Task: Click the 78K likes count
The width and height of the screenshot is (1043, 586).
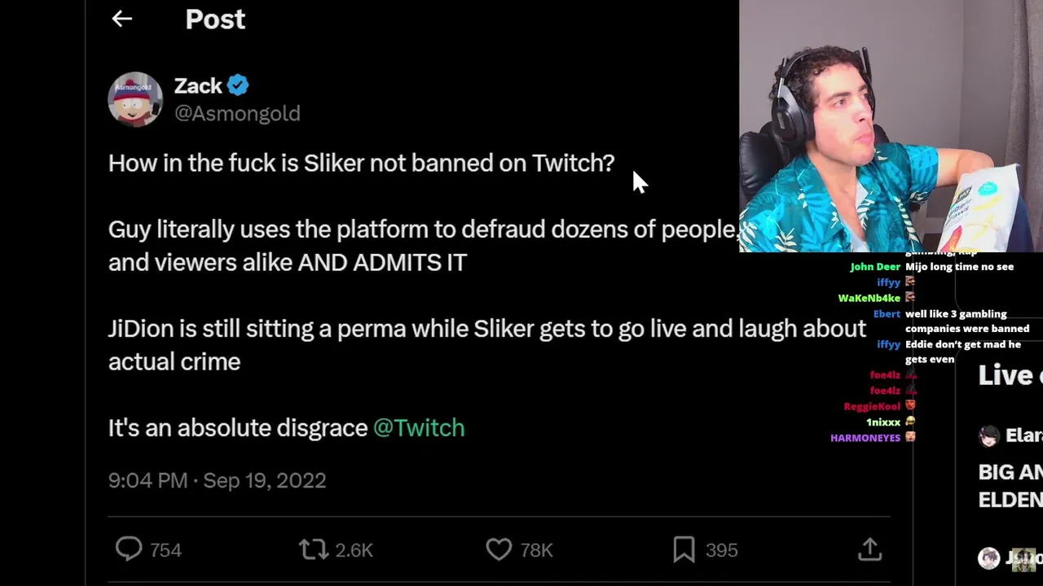Action: click(x=536, y=550)
